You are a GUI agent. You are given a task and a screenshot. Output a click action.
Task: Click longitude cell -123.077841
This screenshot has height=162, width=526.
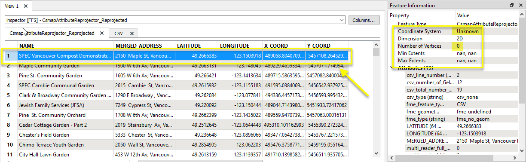point(240,95)
